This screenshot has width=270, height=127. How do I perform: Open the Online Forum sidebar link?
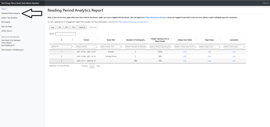click(7, 31)
